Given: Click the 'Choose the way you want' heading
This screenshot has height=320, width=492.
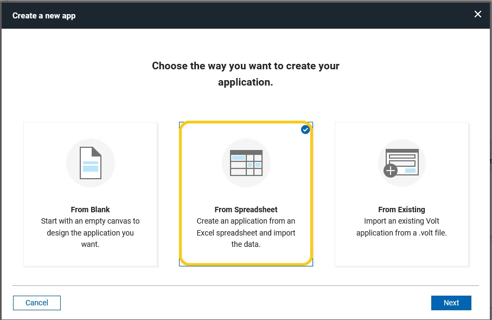Looking at the screenshot, I should 246,74.
